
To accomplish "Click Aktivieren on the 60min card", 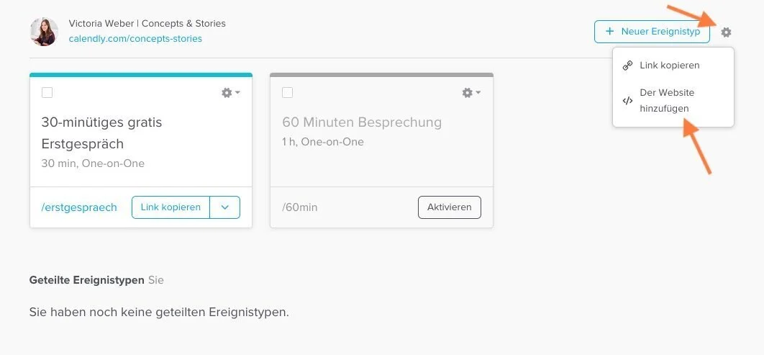I will [449, 207].
